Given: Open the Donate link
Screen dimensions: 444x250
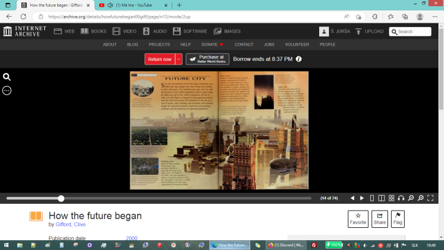Looking at the screenshot, I should click(x=212, y=44).
